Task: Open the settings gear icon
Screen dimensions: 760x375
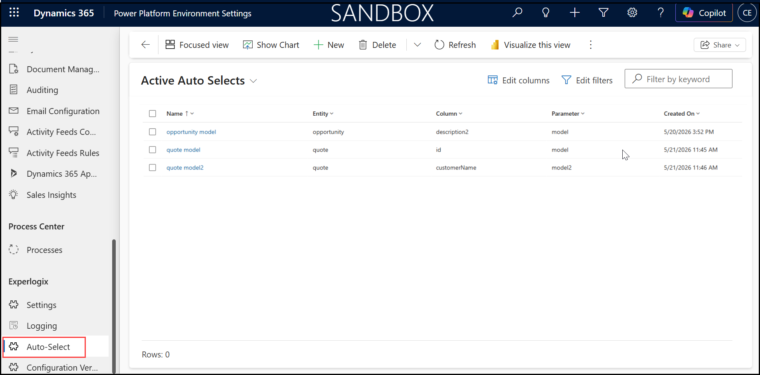Action: (632, 13)
